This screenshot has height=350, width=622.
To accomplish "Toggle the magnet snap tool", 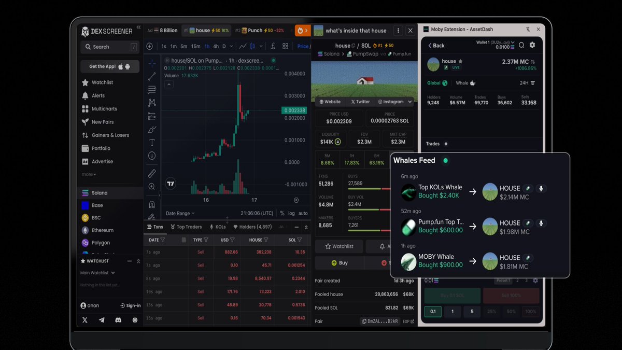I will [152, 204].
